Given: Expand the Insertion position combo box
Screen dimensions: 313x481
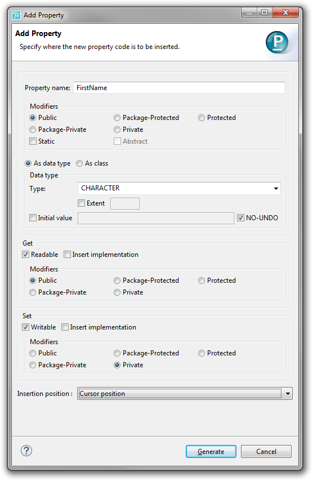Looking at the screenshot, I should point(185,394).
